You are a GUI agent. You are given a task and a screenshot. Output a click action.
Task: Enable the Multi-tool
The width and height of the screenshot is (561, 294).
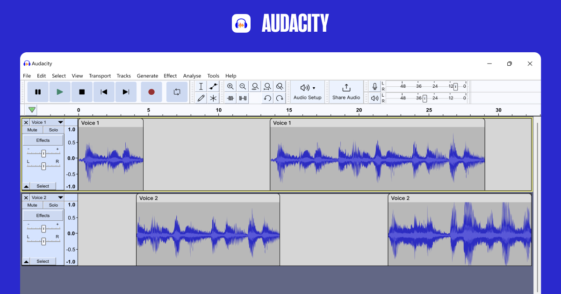point(213,98)
